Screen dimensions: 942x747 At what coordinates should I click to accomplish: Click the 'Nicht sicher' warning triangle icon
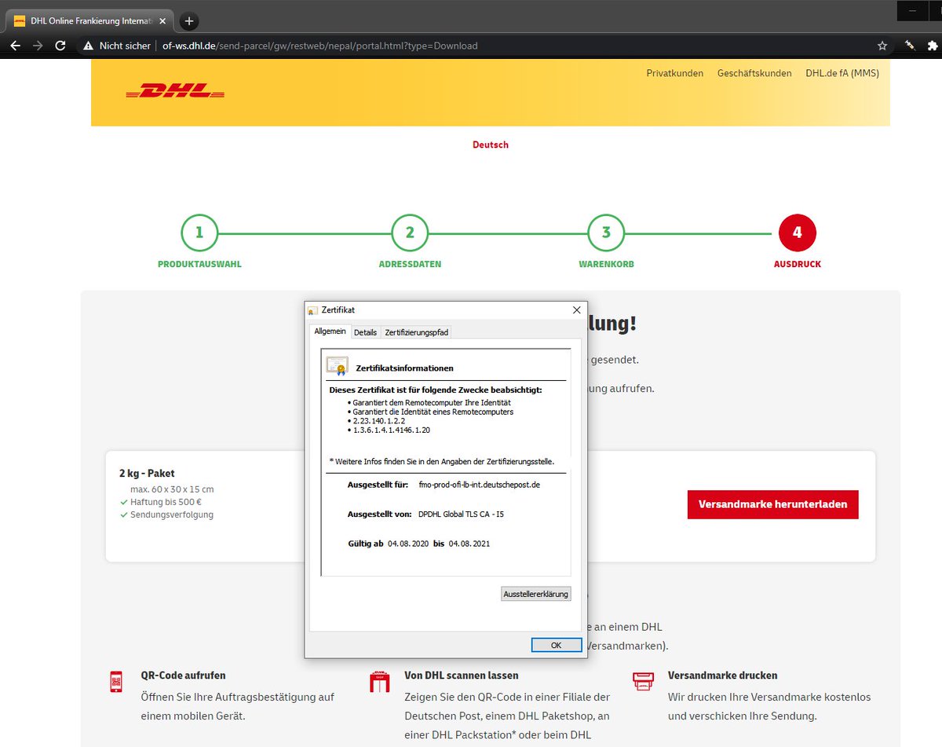pos(89,46)
